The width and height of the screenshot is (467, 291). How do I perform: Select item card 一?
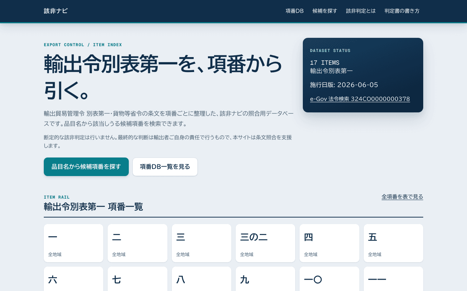click(73, 243)
